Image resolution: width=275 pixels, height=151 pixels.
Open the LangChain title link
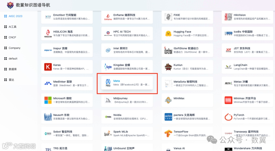(x=240, y=65)
